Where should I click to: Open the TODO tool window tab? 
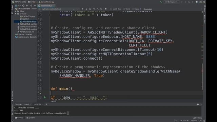[31, 118]
